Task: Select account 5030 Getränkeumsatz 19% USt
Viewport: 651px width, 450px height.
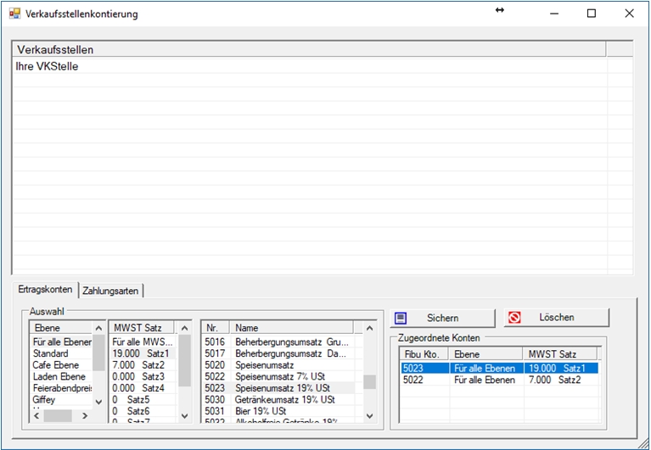Action: coord(272,399)
